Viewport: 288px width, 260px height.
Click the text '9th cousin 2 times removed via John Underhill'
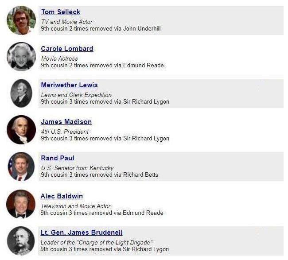pyautogui.click(x=101, y=29)
